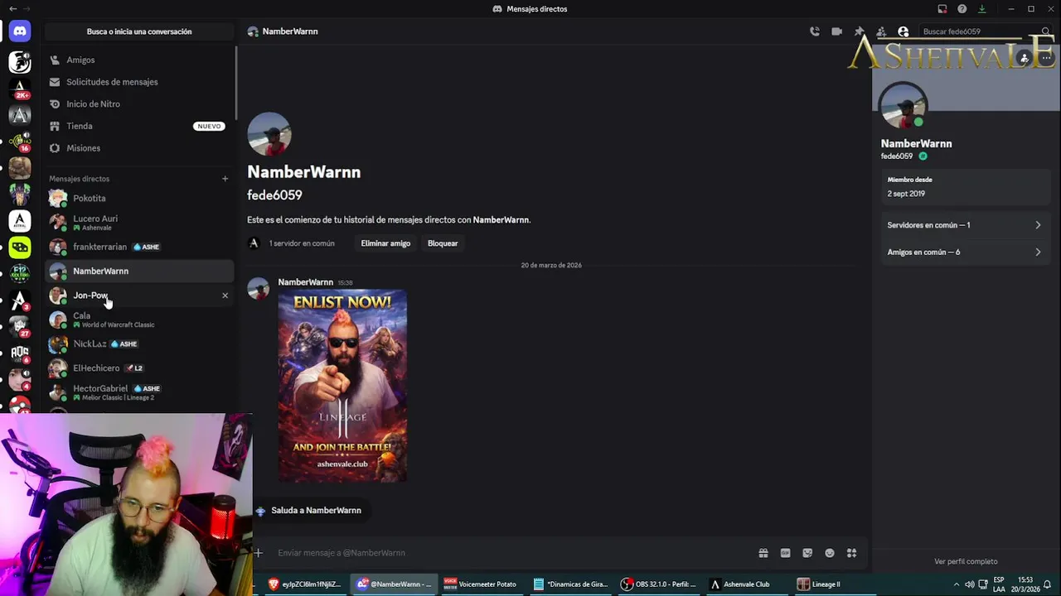The image size is (1061, 596).
Task: Open HectorGabriel direct message
Action: pyautogui.click(x=139, y=392)
